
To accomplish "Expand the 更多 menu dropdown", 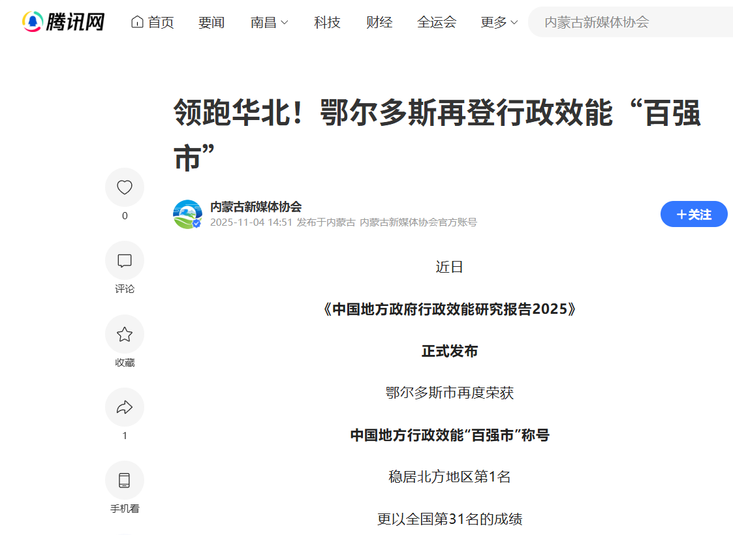I will pyautogui.click(x=499, y=22).
